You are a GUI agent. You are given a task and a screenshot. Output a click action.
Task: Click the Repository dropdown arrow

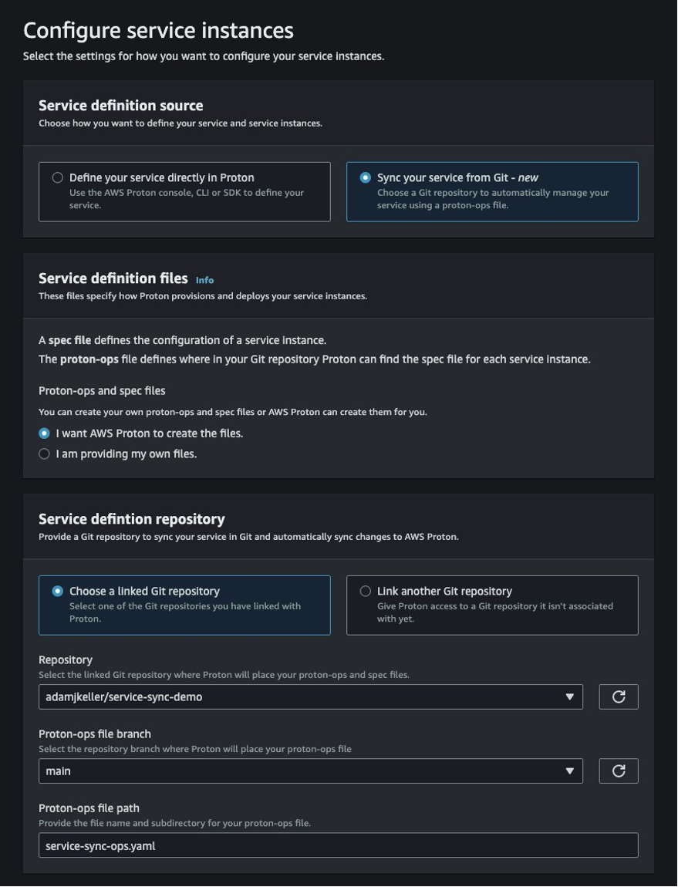tap(569, 696)
